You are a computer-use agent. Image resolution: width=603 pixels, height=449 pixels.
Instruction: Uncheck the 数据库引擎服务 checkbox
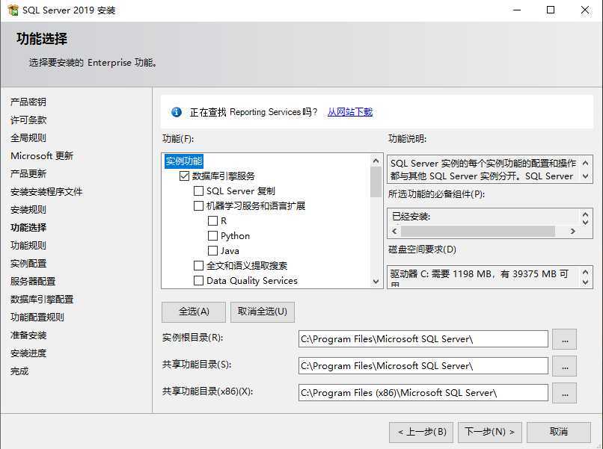coord(184,176)
